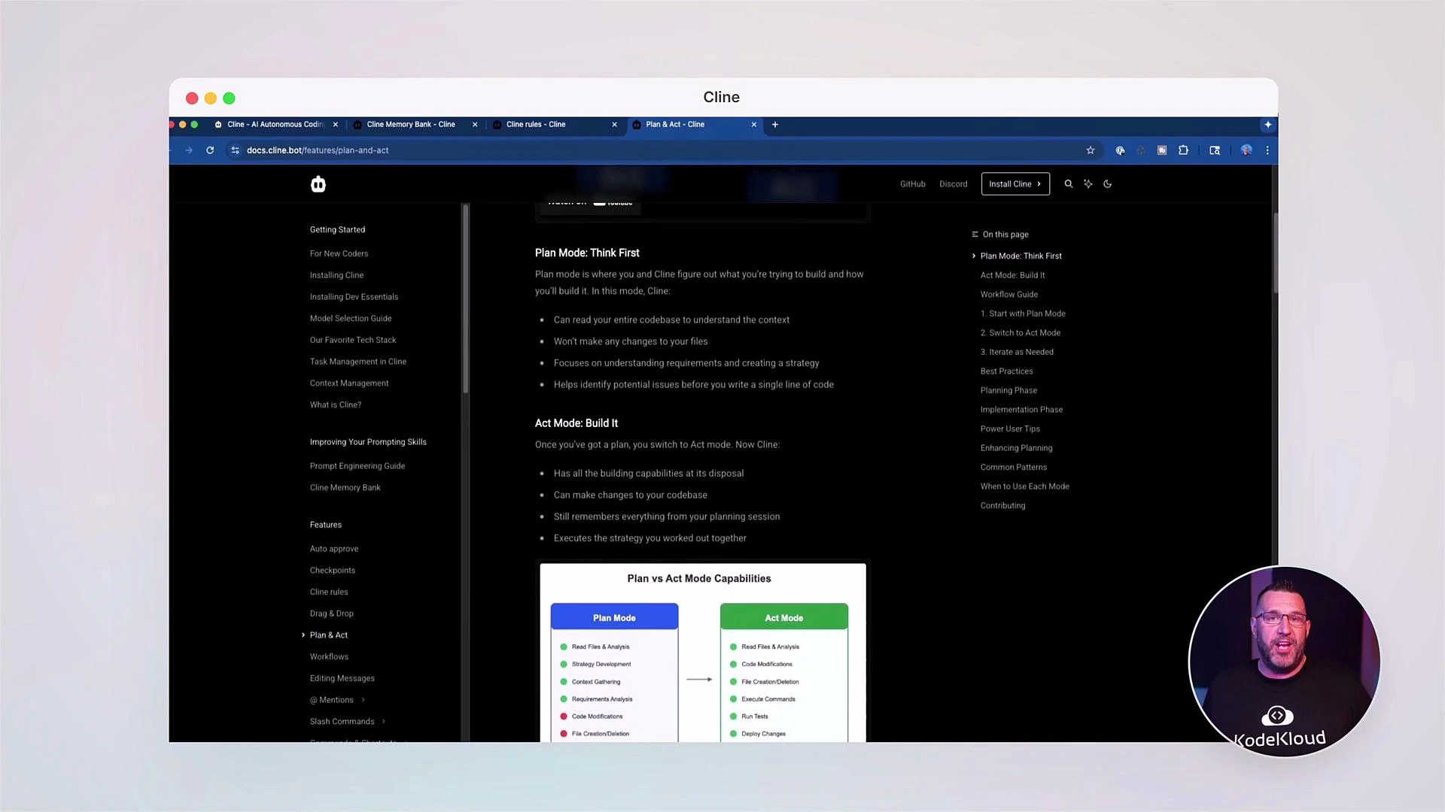This screenshot has width=1445, height=812.
Task: Open Our Favorite Tech Stack page
Action: pyautogui.click(x=353, y=341)
